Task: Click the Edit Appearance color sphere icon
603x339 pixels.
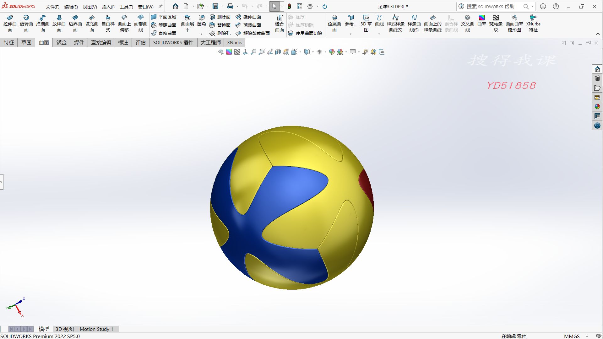Action: coord(332,52)
